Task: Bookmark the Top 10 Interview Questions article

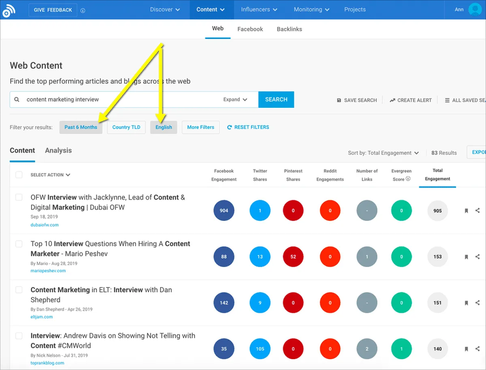Action: coord(466,257)
